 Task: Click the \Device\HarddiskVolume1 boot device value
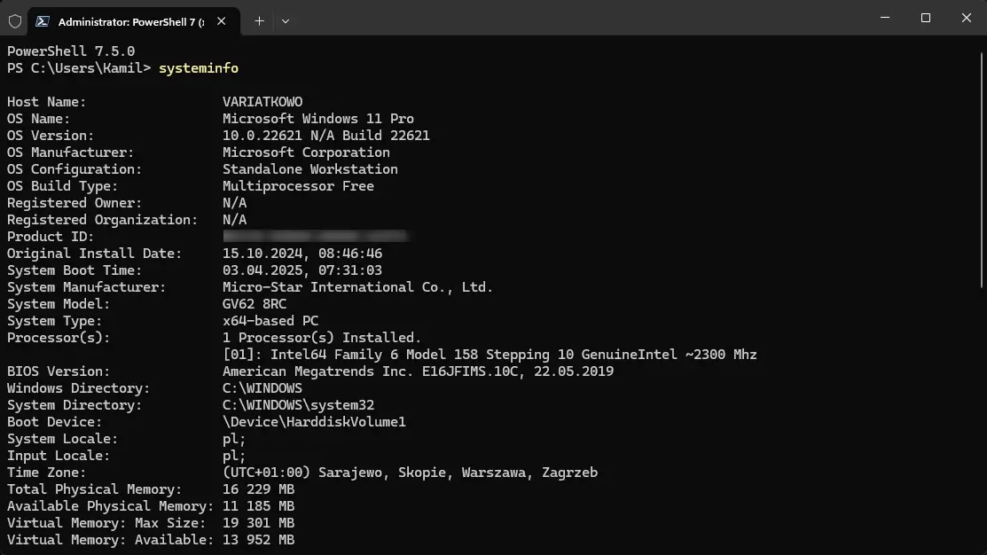click(314, 422)
